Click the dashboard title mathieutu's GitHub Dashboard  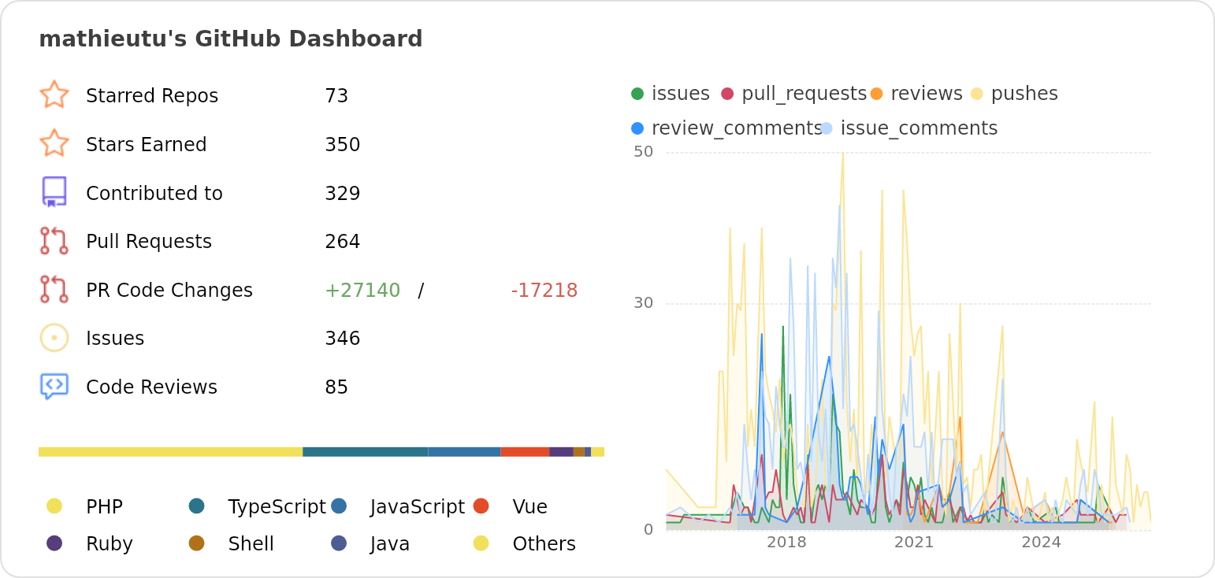[x=231, y=39]
